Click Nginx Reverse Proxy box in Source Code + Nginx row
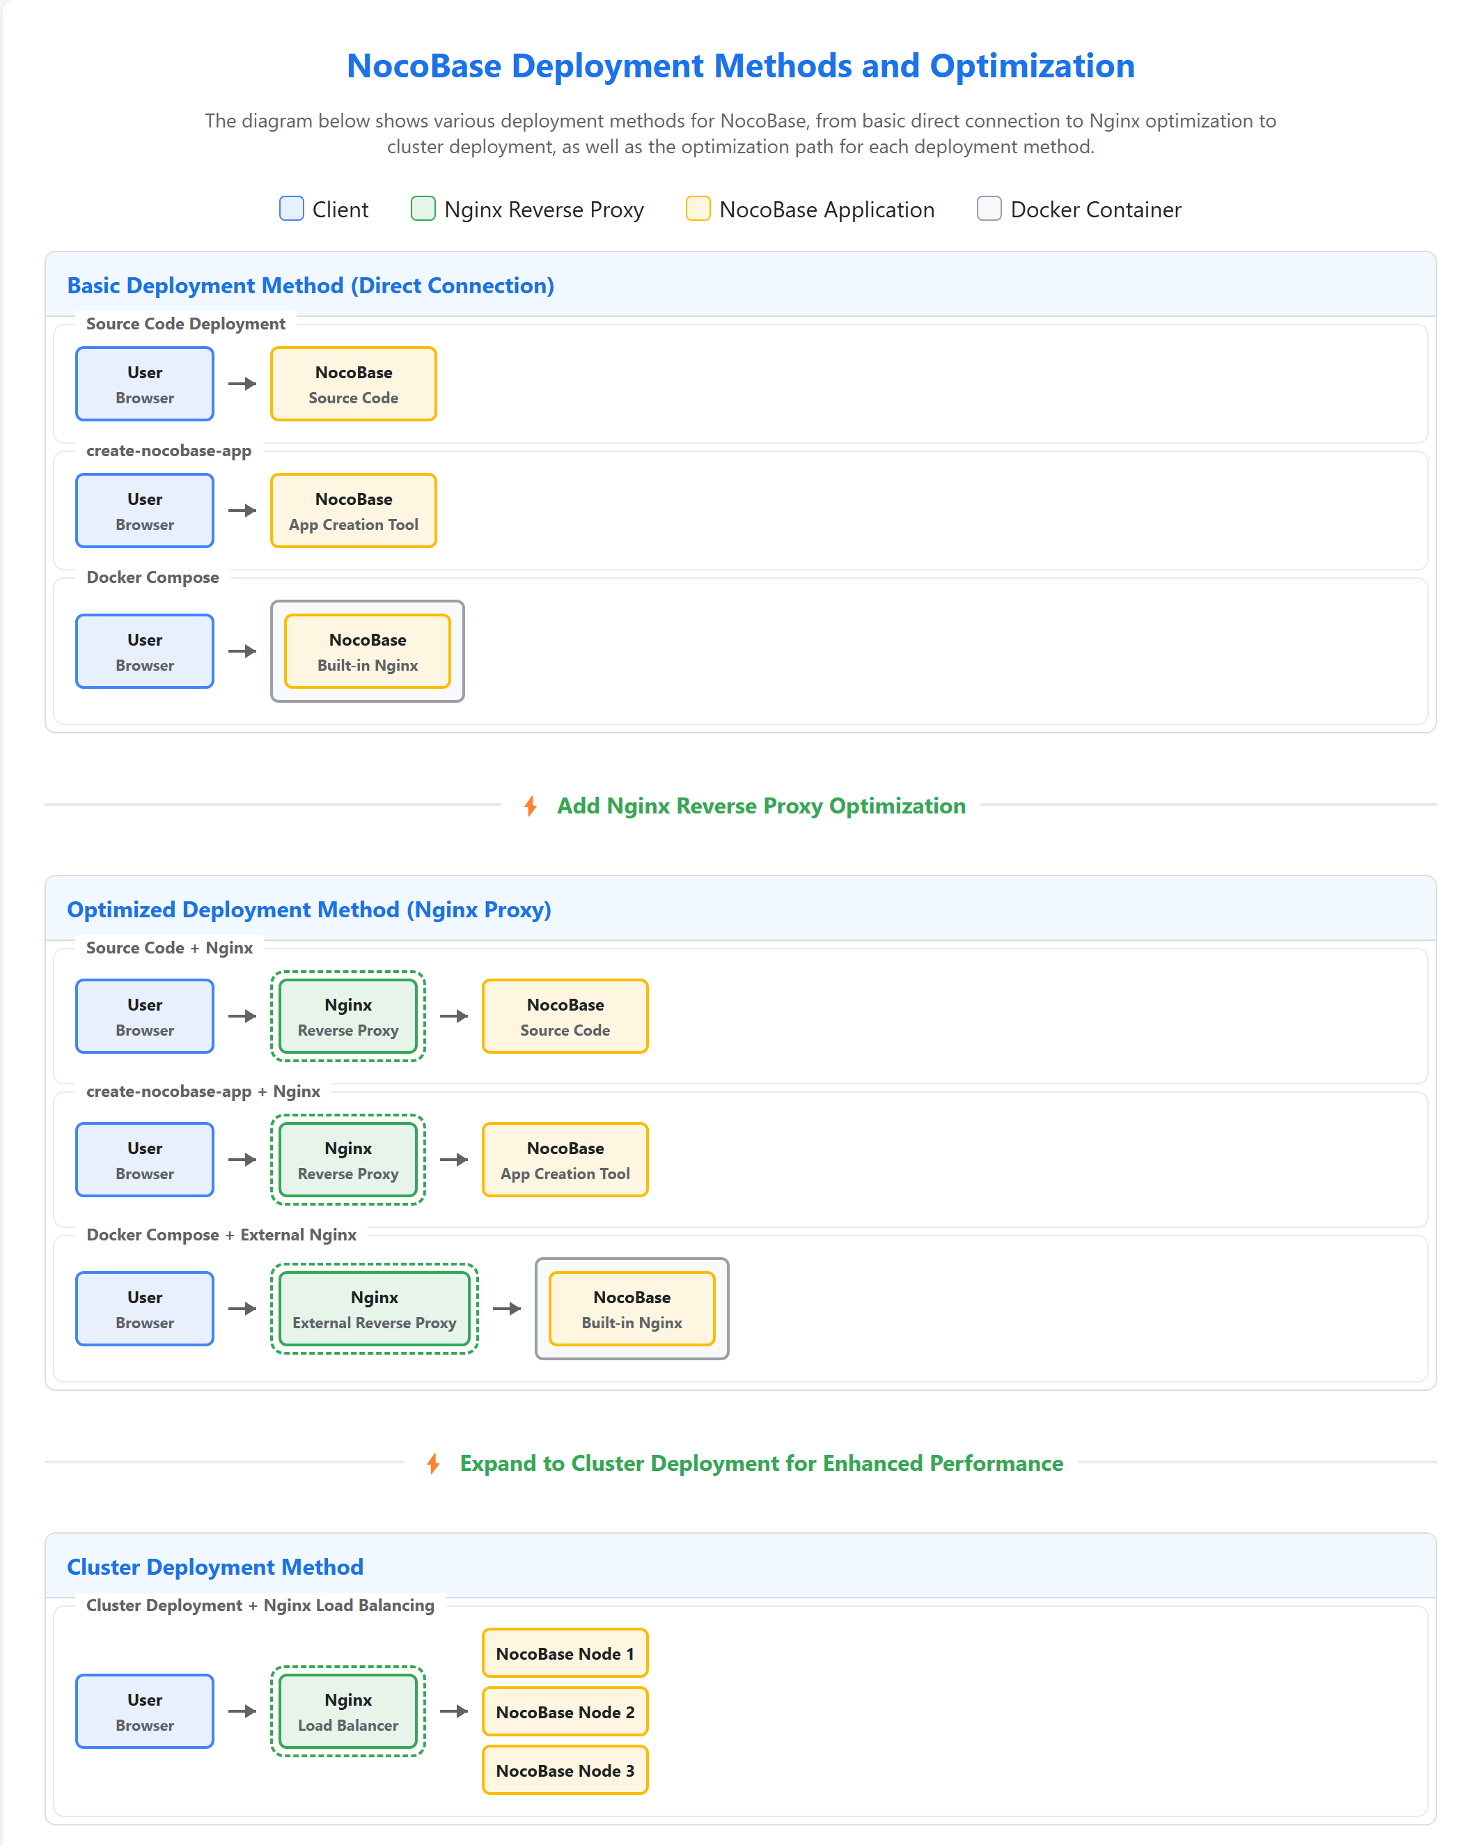This screenshot has height=1845, width=1458. [x=348, y=1016]
